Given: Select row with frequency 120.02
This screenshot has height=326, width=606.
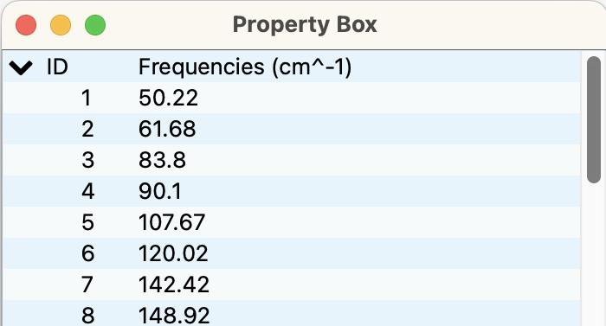Looking at the screenshot, I should point(292,253).
